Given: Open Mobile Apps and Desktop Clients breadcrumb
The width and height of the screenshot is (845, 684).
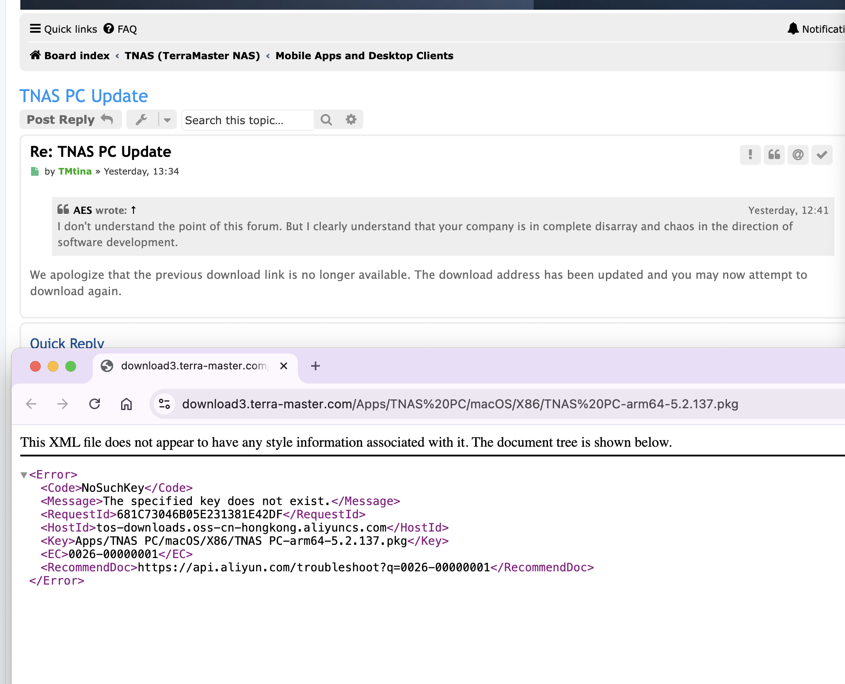Looking at the screenshot, I should tap(365, 56).
